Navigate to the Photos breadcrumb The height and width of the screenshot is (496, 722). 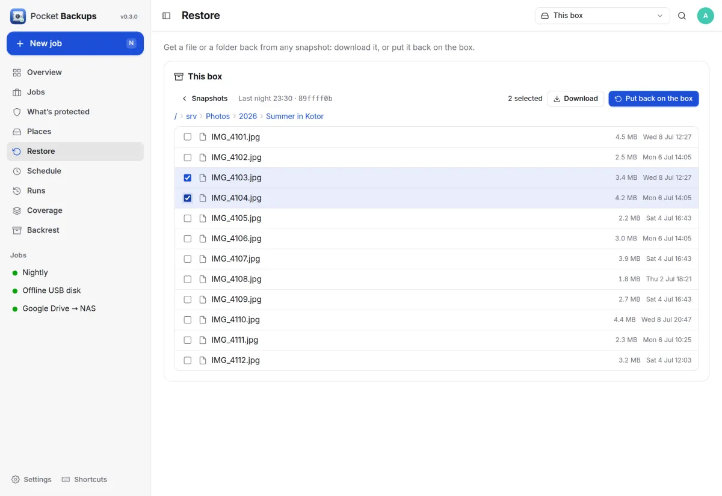[x=218, y=116]
